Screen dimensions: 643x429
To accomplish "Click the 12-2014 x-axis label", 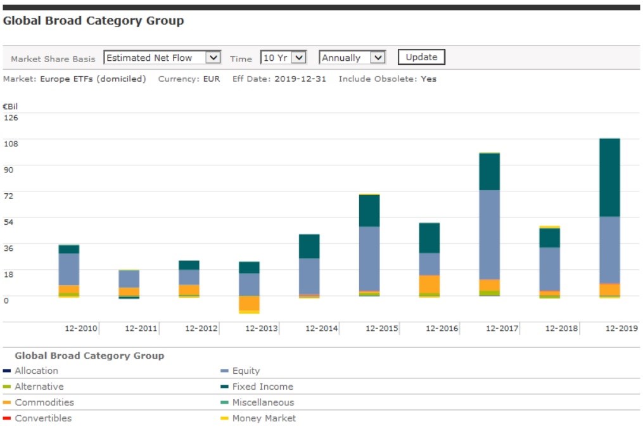I will click(321, 328).
